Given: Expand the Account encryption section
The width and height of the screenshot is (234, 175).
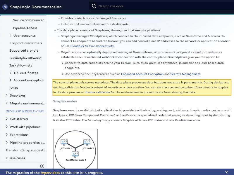Looking at the screenshot, I should point(11,80).
